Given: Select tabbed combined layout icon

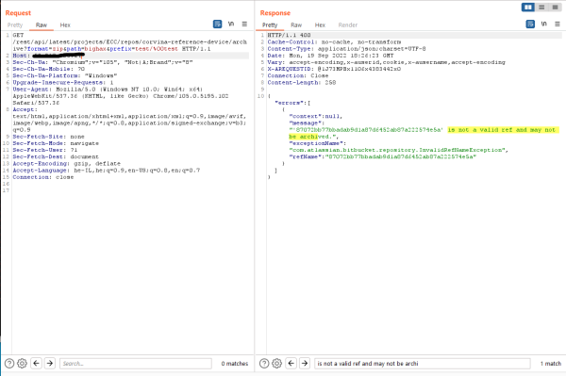Looking at the screenshot, I should (x=556, y=8).
